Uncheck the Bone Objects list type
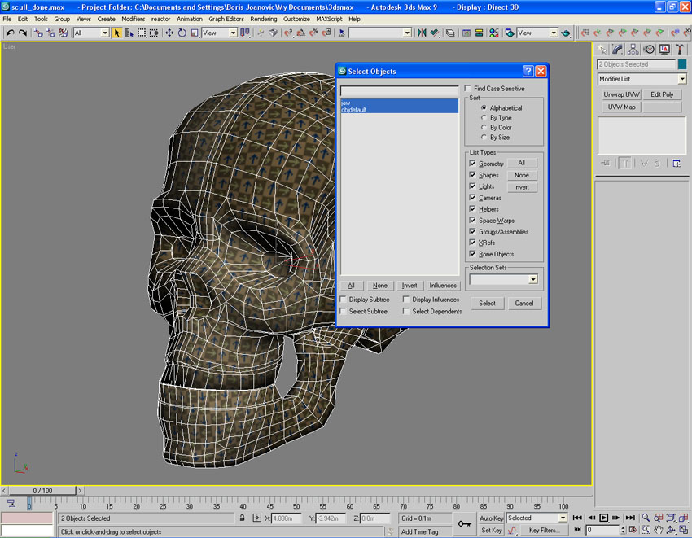Viewport: 692px width, 538px height. click(x=473, y=254)
